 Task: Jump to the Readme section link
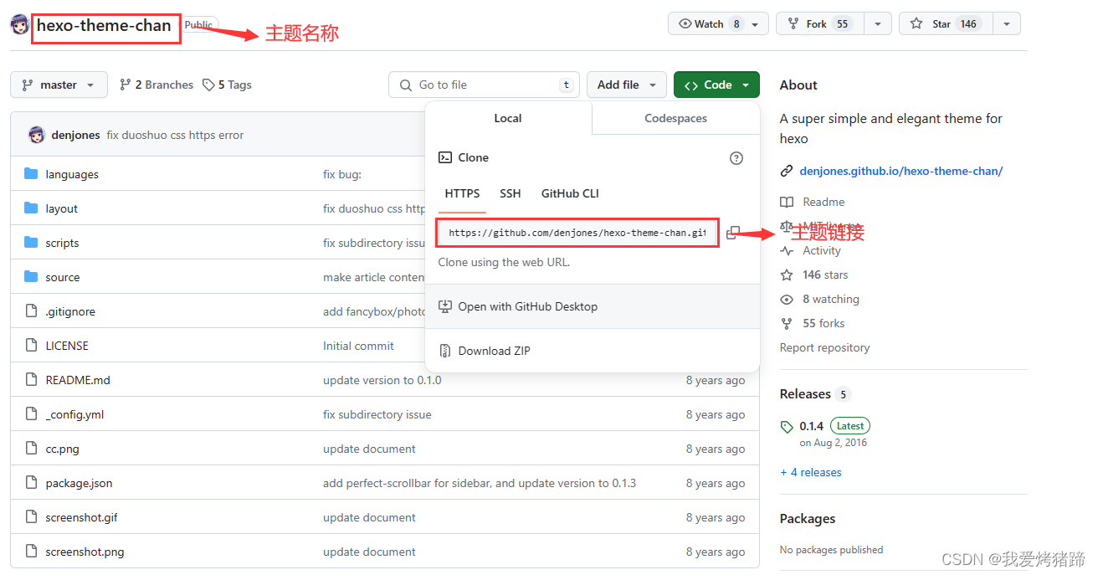[x=823, y=202]
